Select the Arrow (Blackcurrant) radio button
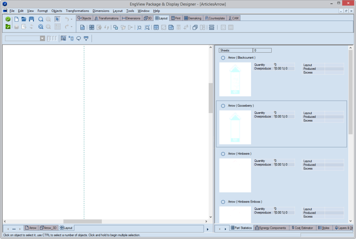Image resolution: width=356 pixels, height=239 pixels. (223, 58)
